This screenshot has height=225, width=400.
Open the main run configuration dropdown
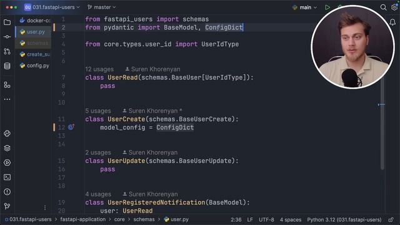(304, 7)
